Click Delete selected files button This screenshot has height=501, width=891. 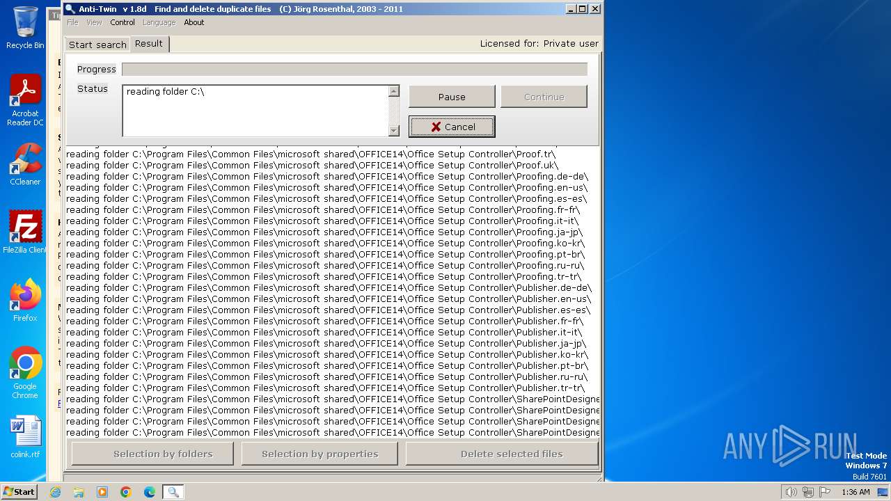tap(502, 454)
